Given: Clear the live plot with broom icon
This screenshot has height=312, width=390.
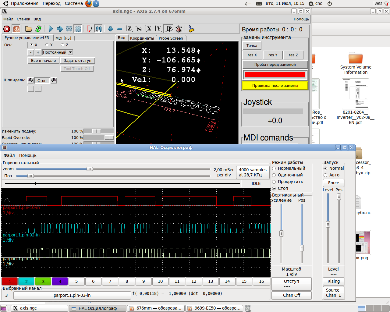Looking at the screenshot, I should pyautogui.click(x=191, y=29).
